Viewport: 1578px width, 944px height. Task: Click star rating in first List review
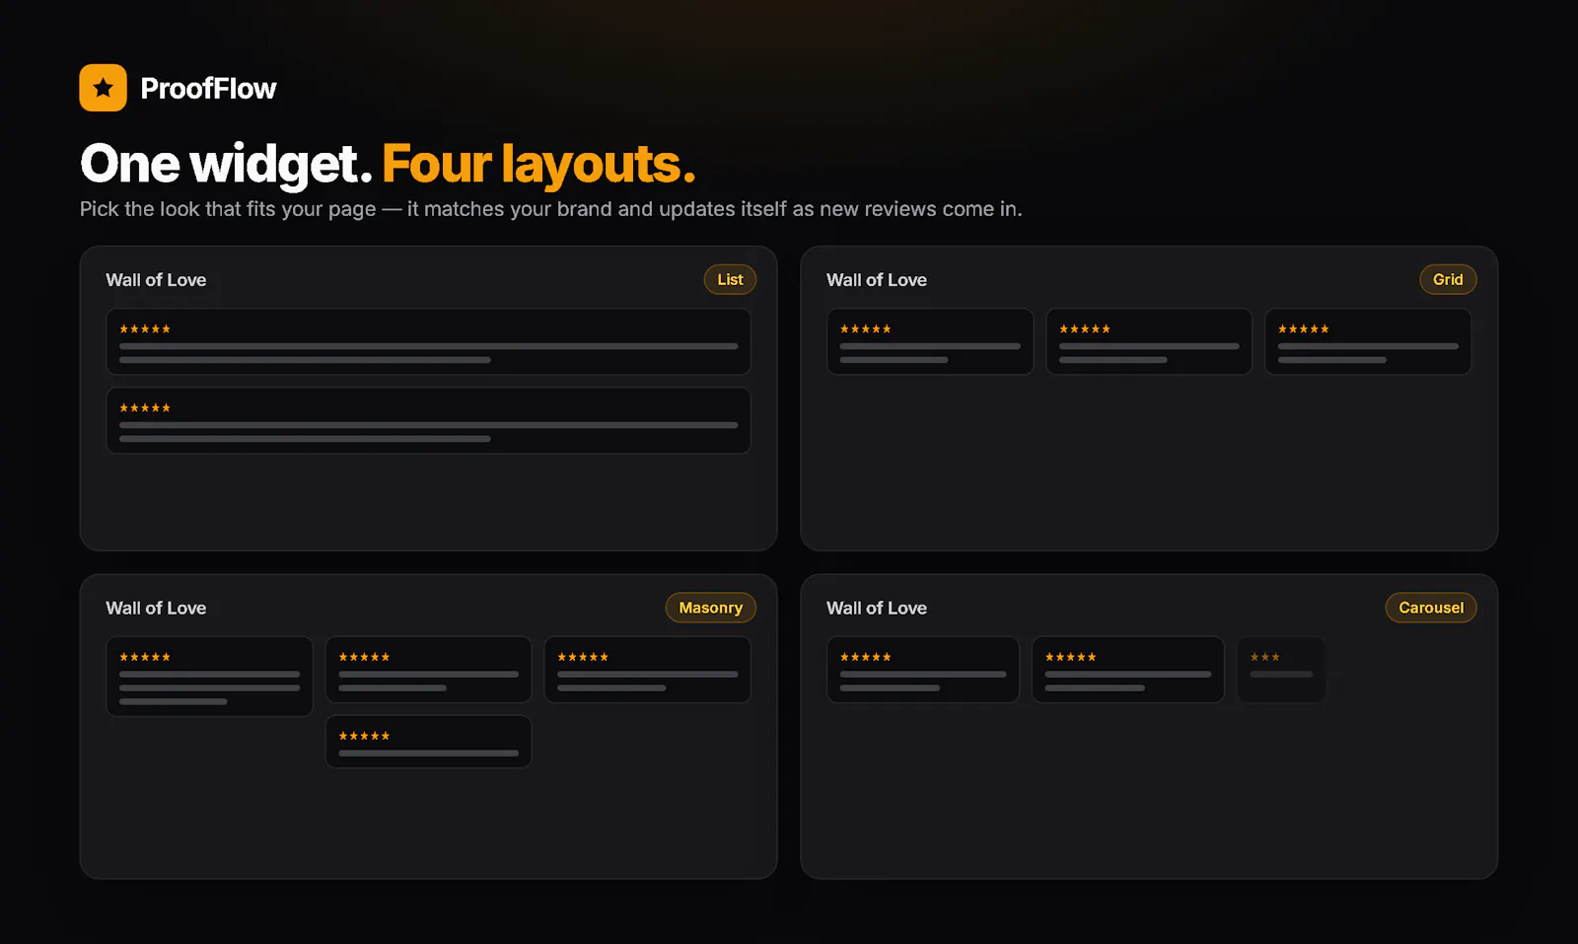pos(145,329)
